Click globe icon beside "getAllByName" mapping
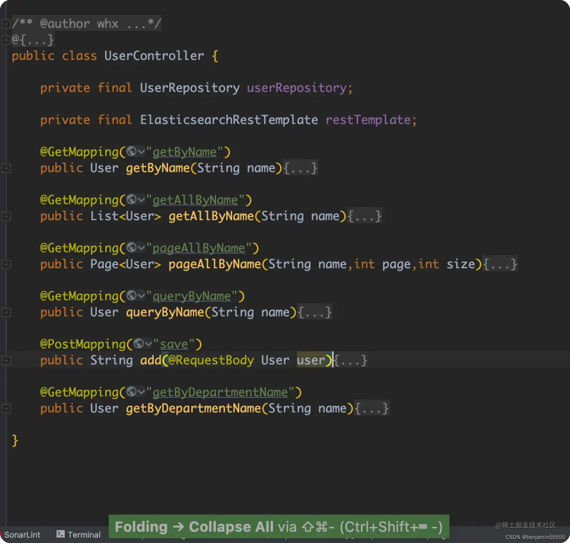This screenshot has height=543, width=570. click(132, 199)
